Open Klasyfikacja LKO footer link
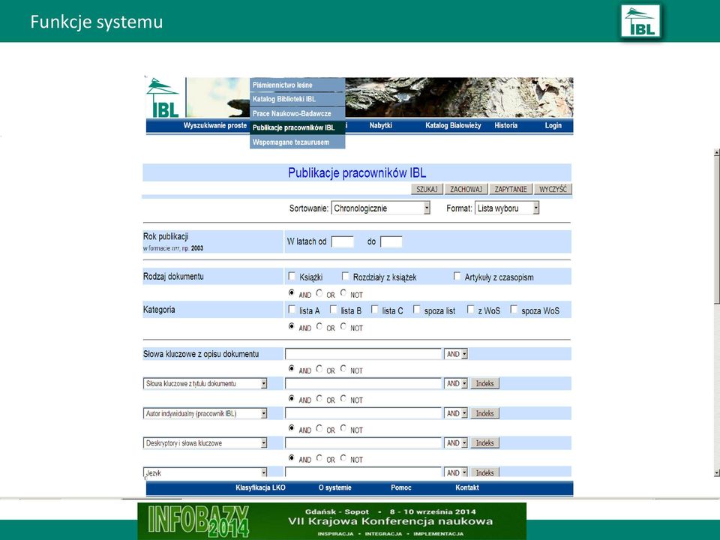The height and width of the screenshot is (540, 720). click(x=260, y=487)
